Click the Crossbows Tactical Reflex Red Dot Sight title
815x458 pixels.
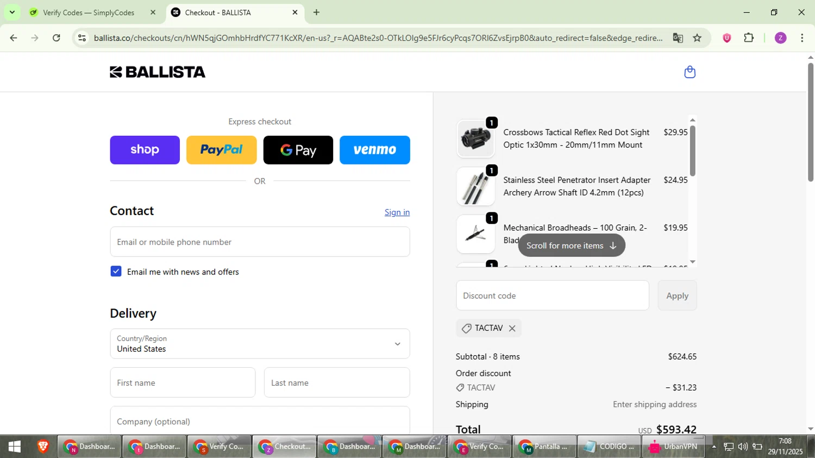(576, 139)
